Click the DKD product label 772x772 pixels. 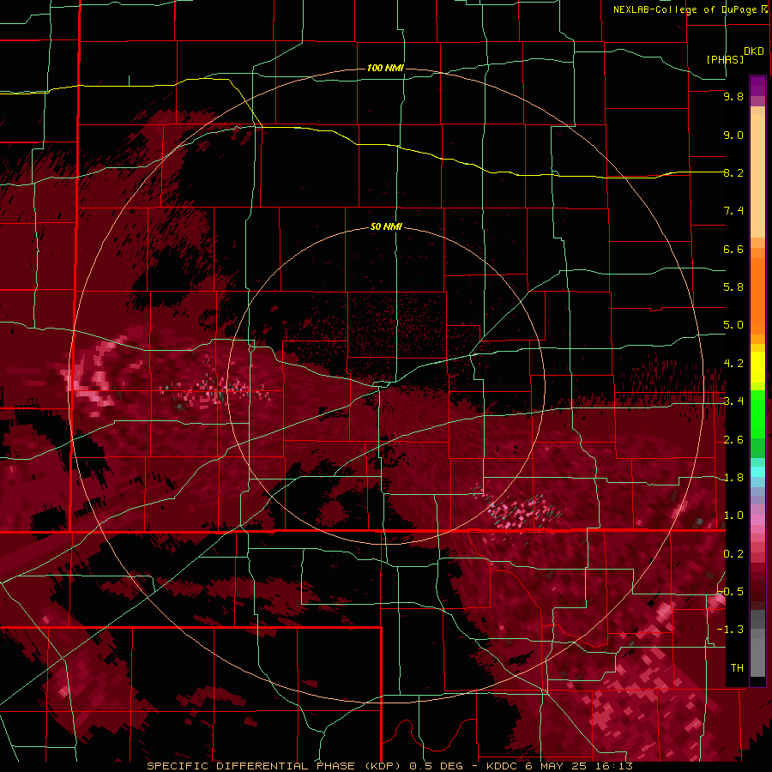754,51
